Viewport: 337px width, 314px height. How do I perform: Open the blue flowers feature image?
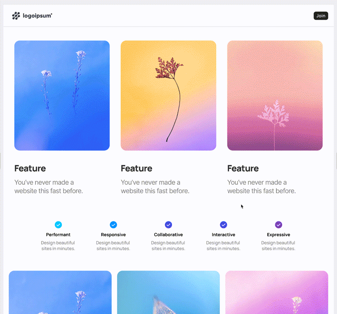pos(62,95)
